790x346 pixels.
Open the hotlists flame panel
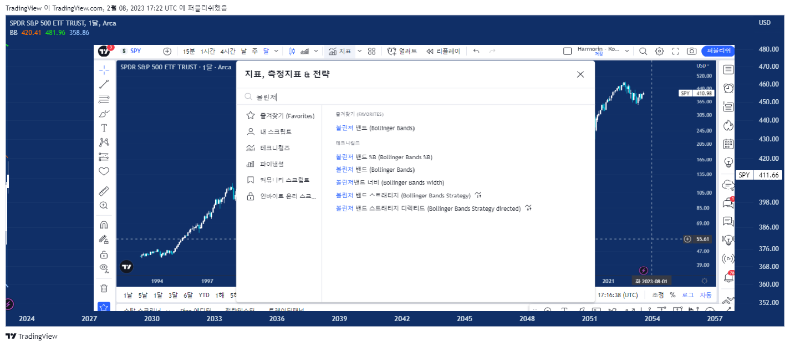coord(728,125)
